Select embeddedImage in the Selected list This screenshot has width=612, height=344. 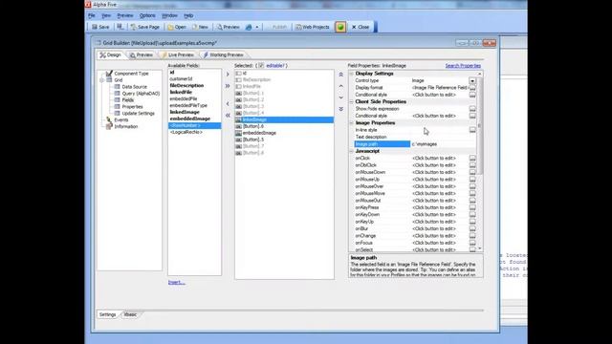coord(259,133)
